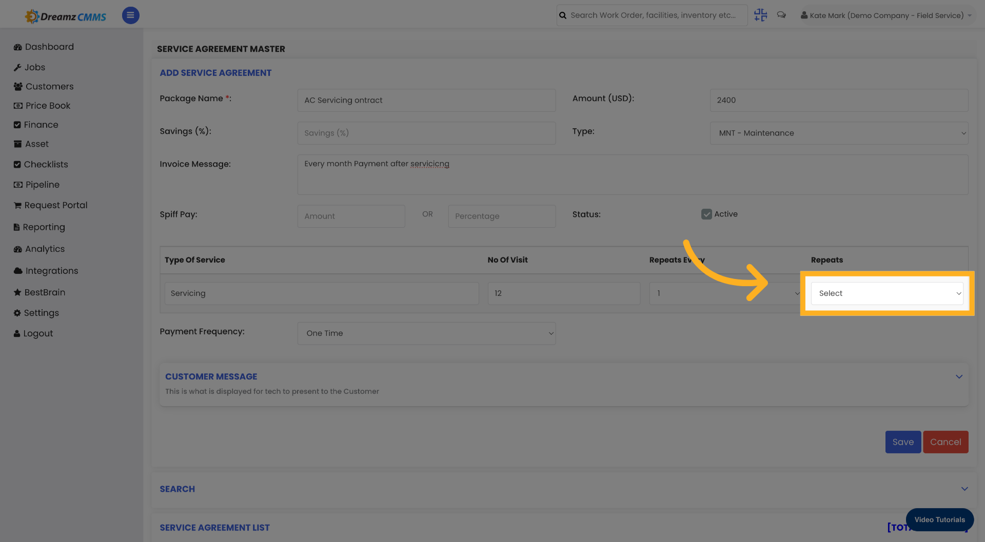The image size is (985, 542).
Task: Select the Dashboard menu entry
Action: [18, 47]
